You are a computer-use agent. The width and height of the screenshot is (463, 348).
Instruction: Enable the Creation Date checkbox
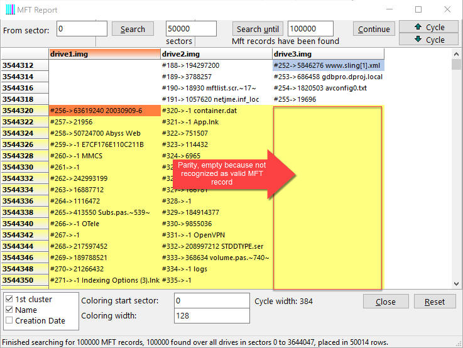click(x=9, y=321)
